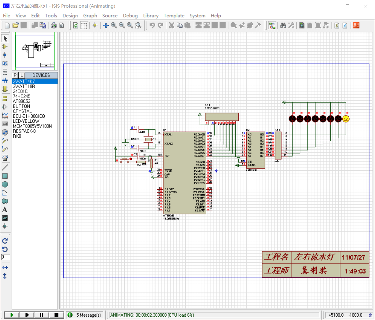Click the P pick devices button
375x320 pixels.
tap(15, 75)
